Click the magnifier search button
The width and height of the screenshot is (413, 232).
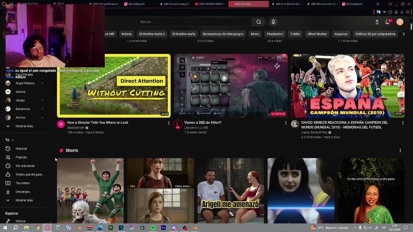point(259,22)
